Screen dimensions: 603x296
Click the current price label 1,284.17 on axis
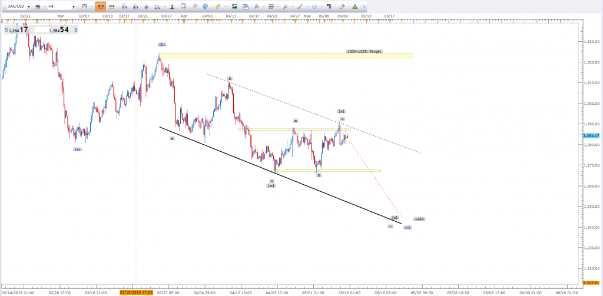591,136
